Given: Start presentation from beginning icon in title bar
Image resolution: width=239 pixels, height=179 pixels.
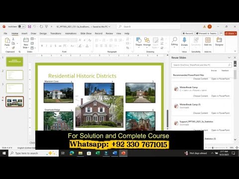Looking at the screenshot, I should pos(46,26).
